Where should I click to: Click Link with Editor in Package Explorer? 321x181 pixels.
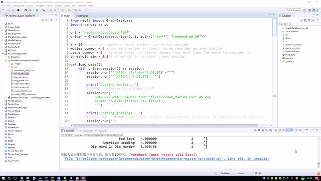click(47, 20)
